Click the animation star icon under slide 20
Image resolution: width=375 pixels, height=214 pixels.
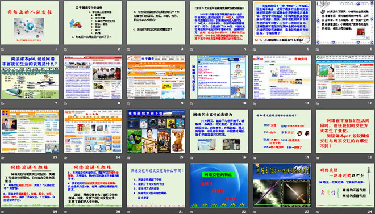(x=65, y=212)
